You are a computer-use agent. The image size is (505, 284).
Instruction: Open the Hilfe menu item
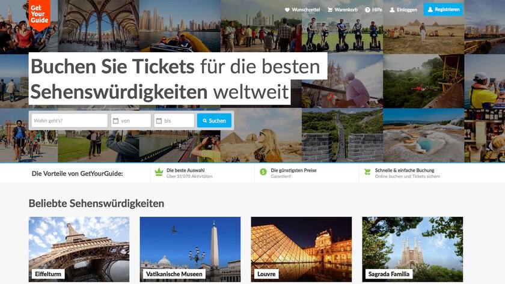pos(373,10)
